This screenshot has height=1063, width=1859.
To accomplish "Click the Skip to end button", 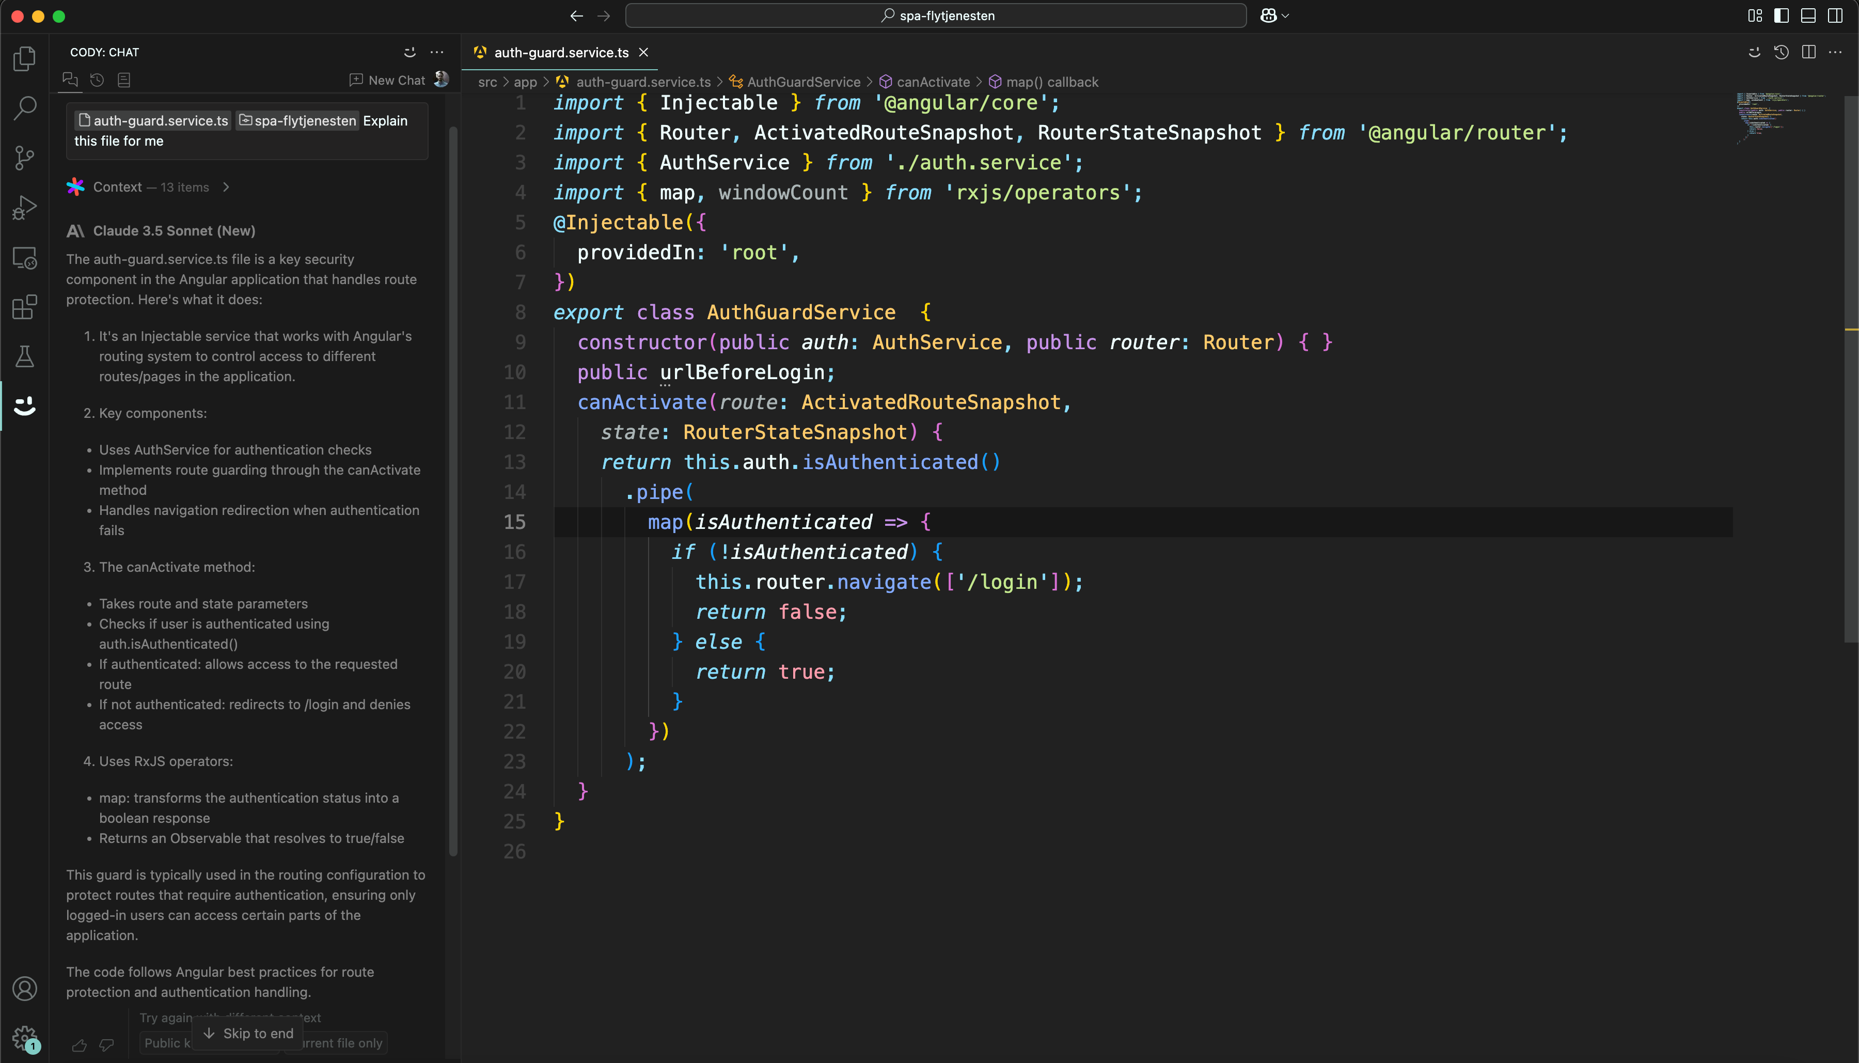I will 248,1033.
